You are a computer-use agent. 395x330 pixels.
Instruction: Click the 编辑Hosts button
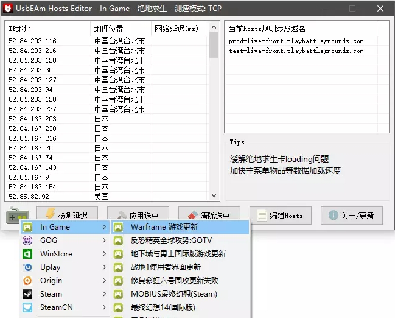281,216
